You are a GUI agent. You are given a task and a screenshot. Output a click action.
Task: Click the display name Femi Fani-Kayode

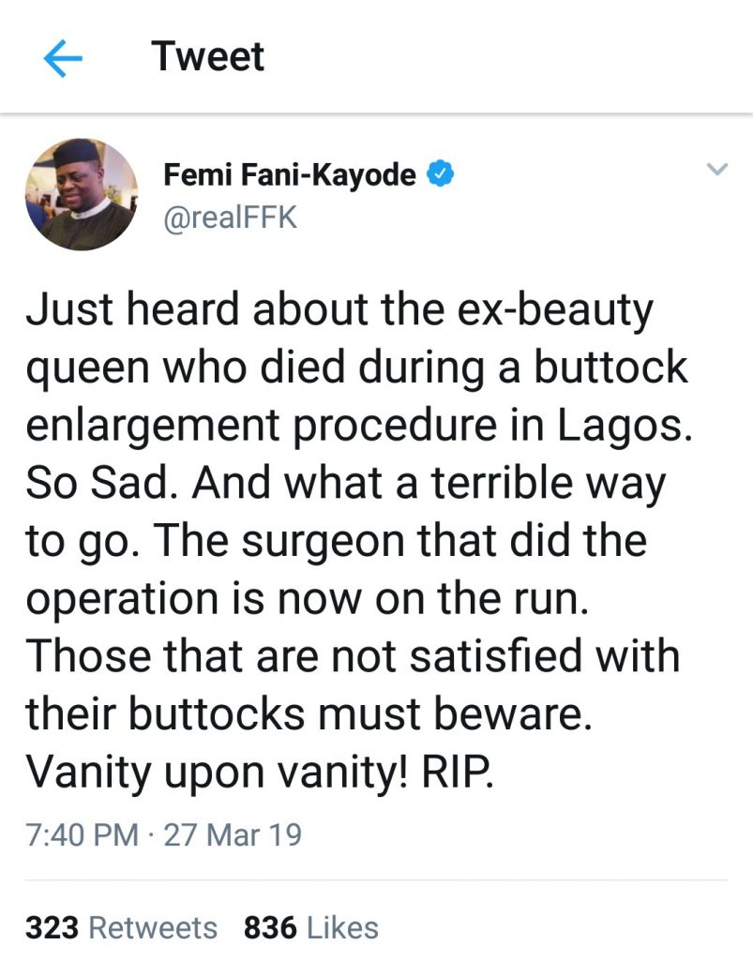click(290, 174)
